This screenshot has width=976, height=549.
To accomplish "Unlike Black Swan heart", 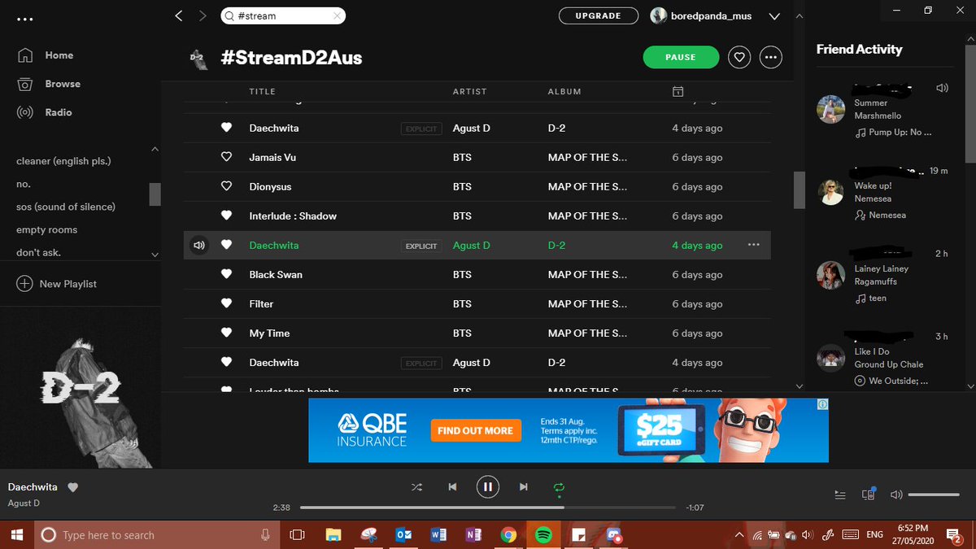I will click(227, 274).
